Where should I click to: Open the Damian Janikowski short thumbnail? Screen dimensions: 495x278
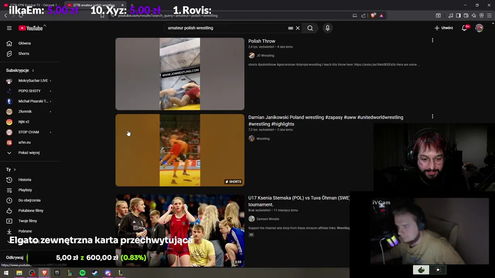(180, 150)
